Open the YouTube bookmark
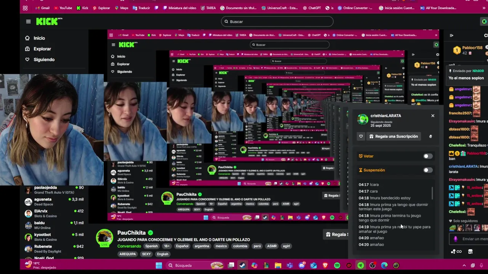 pos(63,8)
